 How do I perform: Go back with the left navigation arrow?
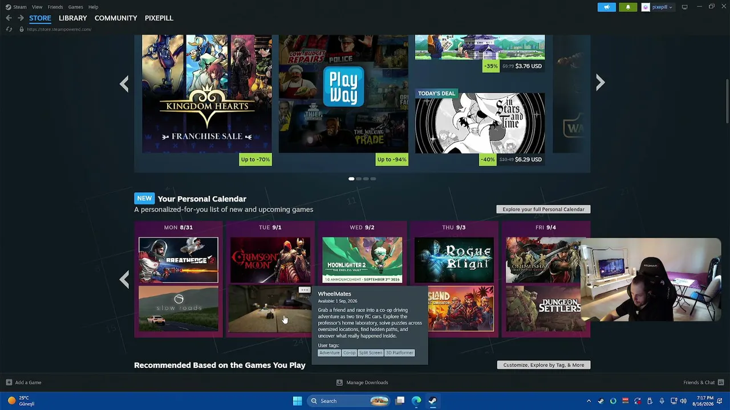click(x=9, y=18)
